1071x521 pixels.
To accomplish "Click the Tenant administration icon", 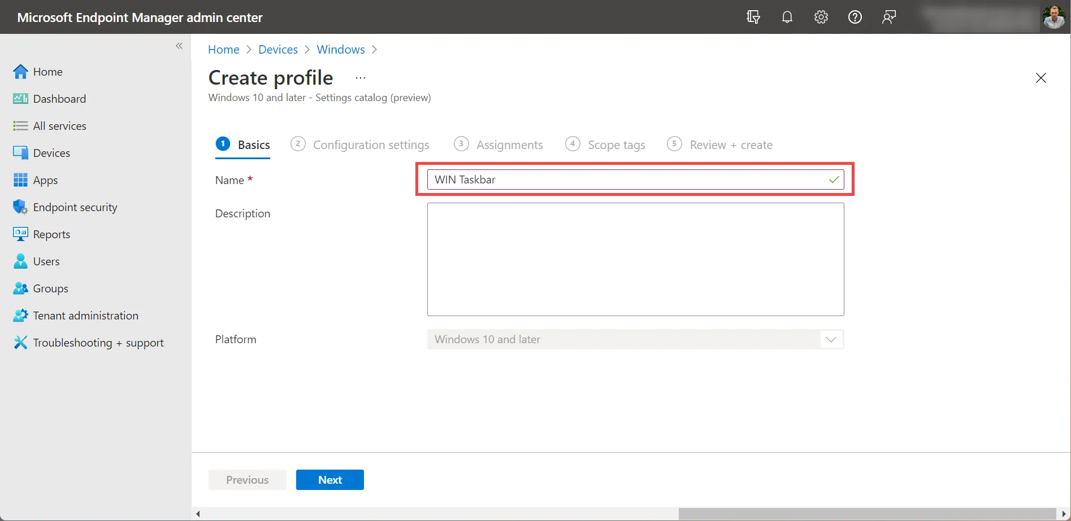I will click(20, 316).
